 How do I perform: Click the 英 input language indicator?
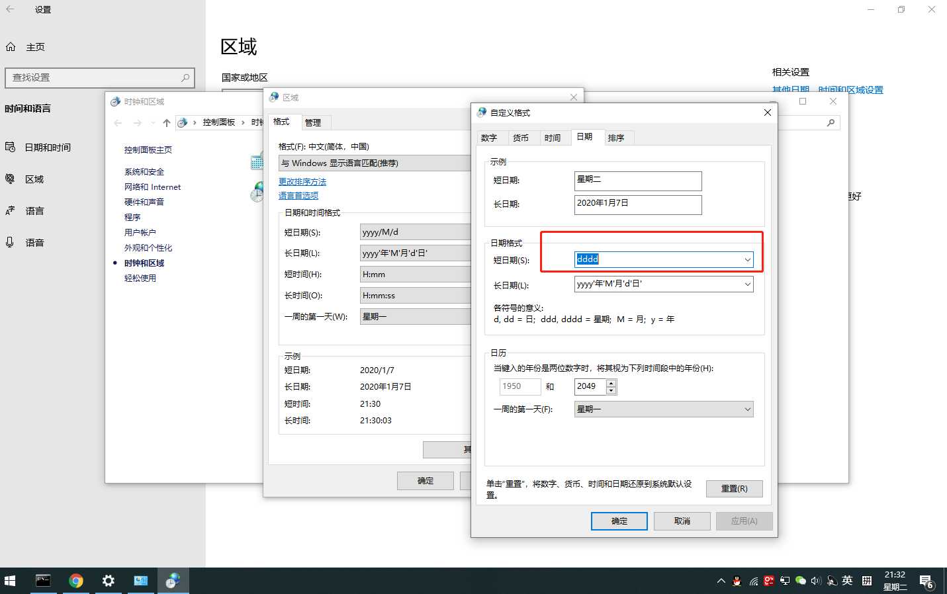847,581
